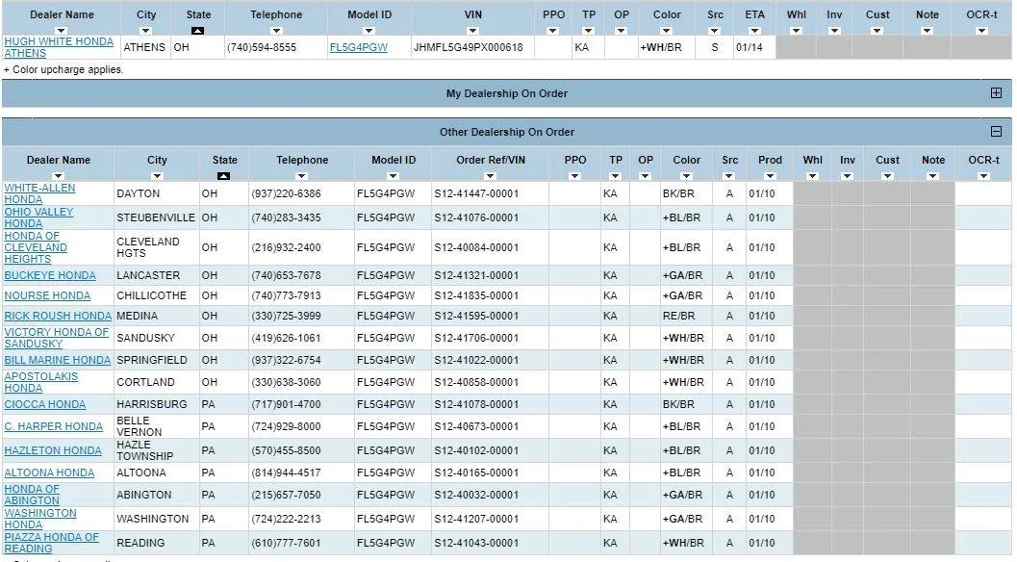Screen dimensions: 1017x562
Task: Select HARRISBURG city cell
Action: (x=156, y=404)
